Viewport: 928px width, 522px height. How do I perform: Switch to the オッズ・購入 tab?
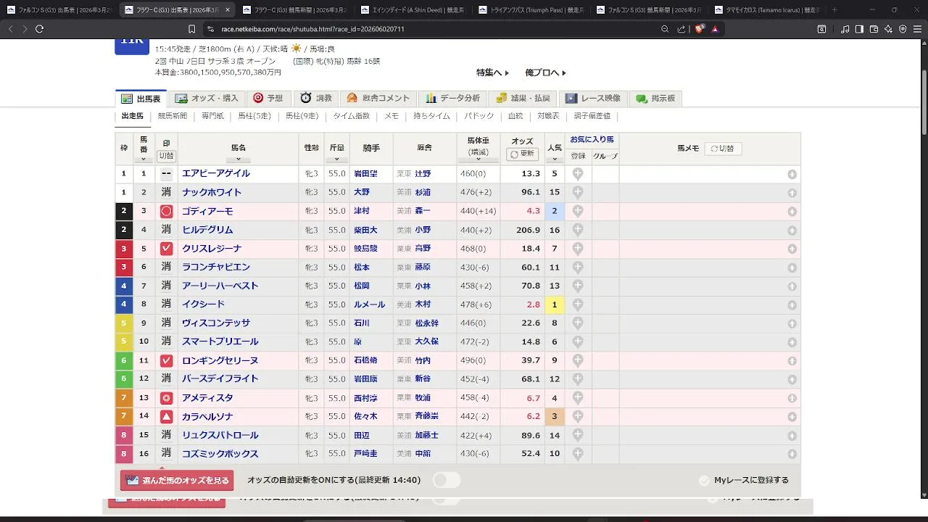coord(207,99)
